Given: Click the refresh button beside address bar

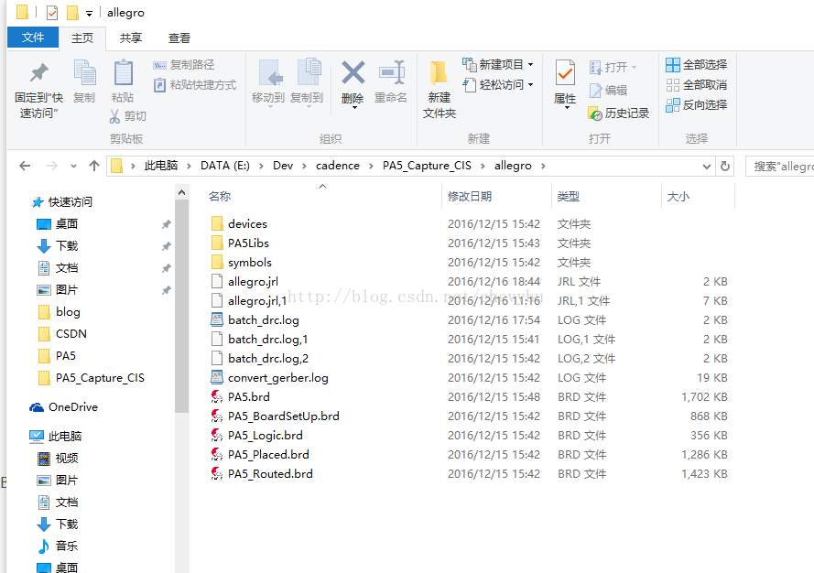Looking at the screenshot, I should pos(725,167).
